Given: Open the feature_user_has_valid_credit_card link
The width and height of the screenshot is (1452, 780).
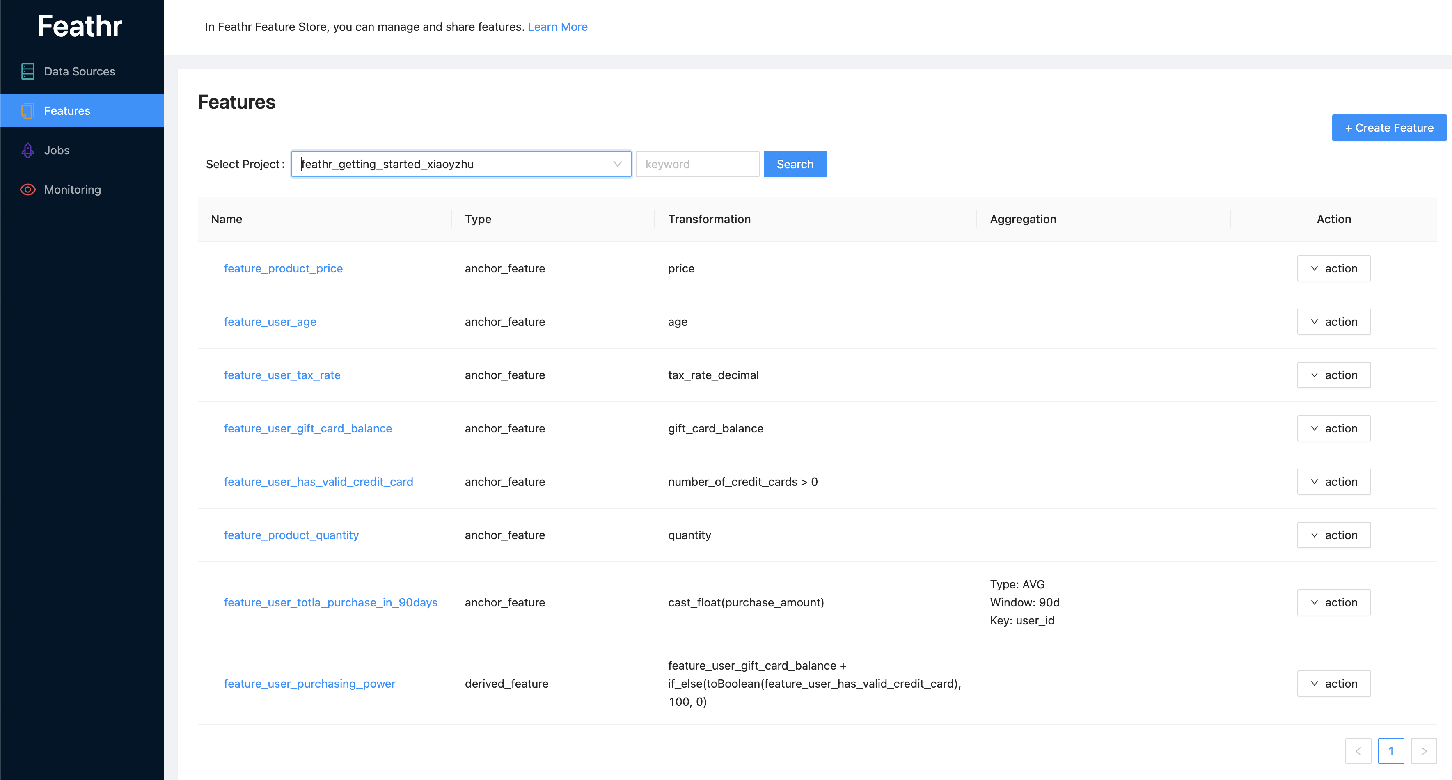Looking at the screenshot, I should tap(318, 482).
